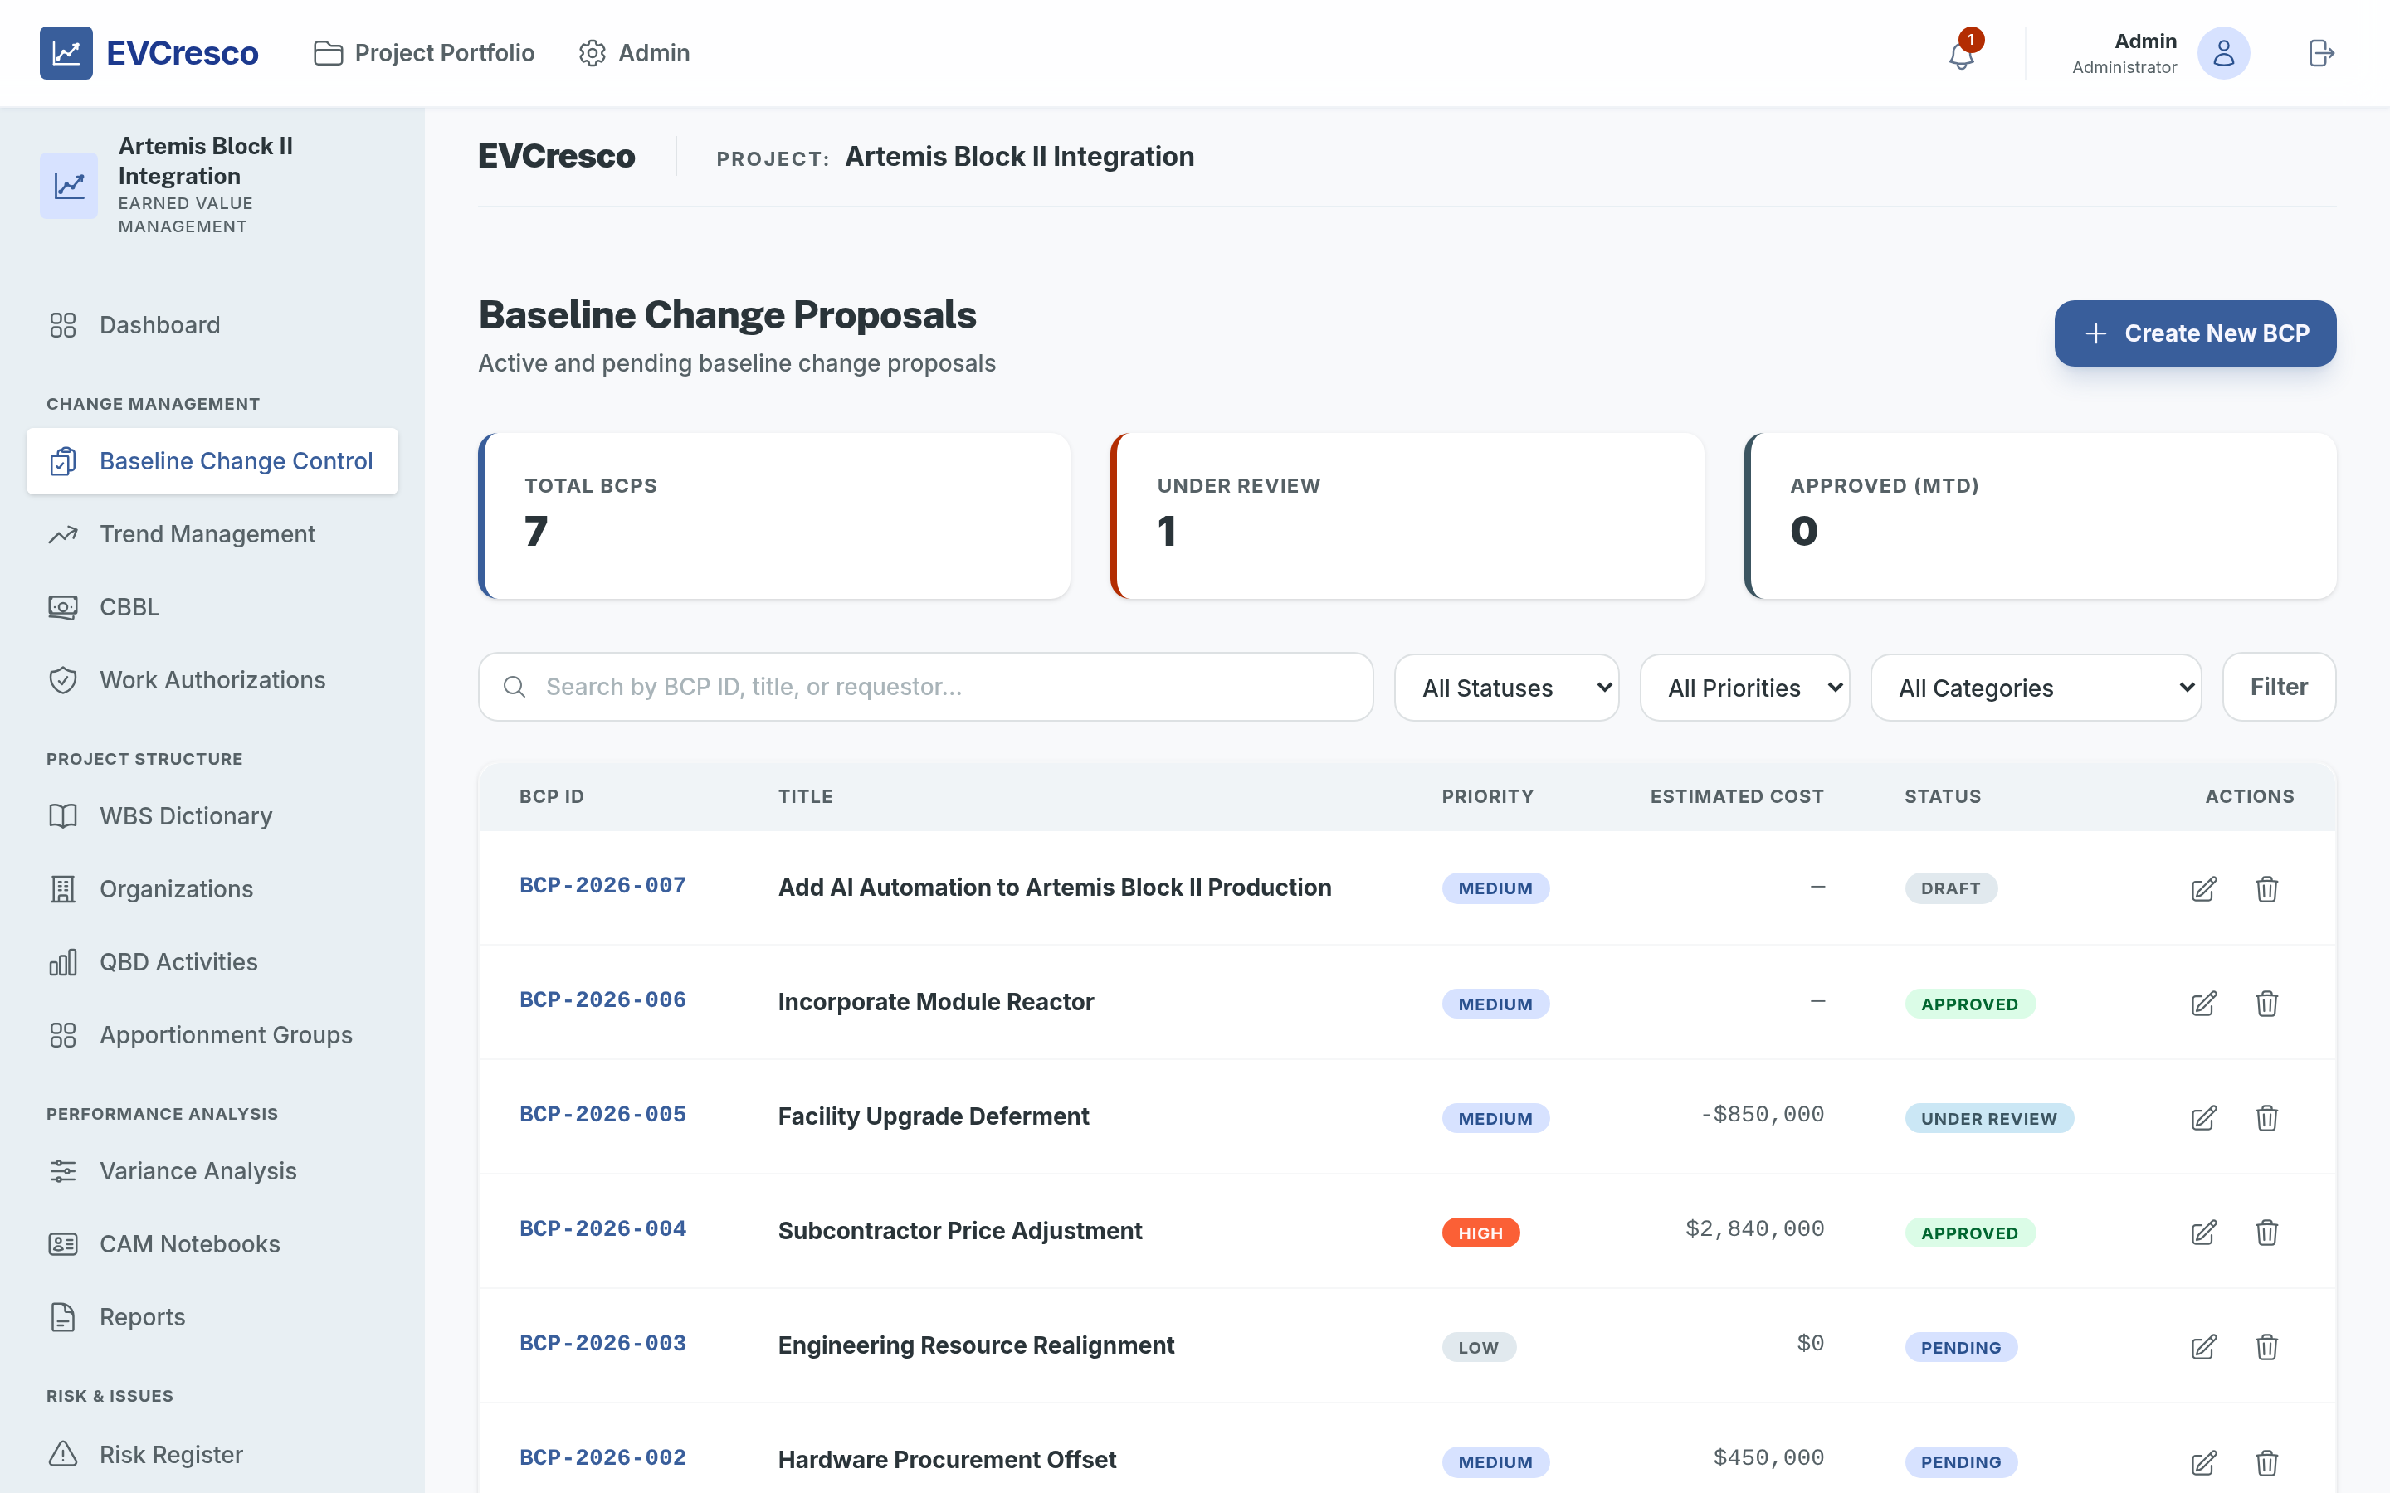The image size is (2390, 1493).
Task: Open Apportionment Groups in sidebar
Action: (212, 1035)
